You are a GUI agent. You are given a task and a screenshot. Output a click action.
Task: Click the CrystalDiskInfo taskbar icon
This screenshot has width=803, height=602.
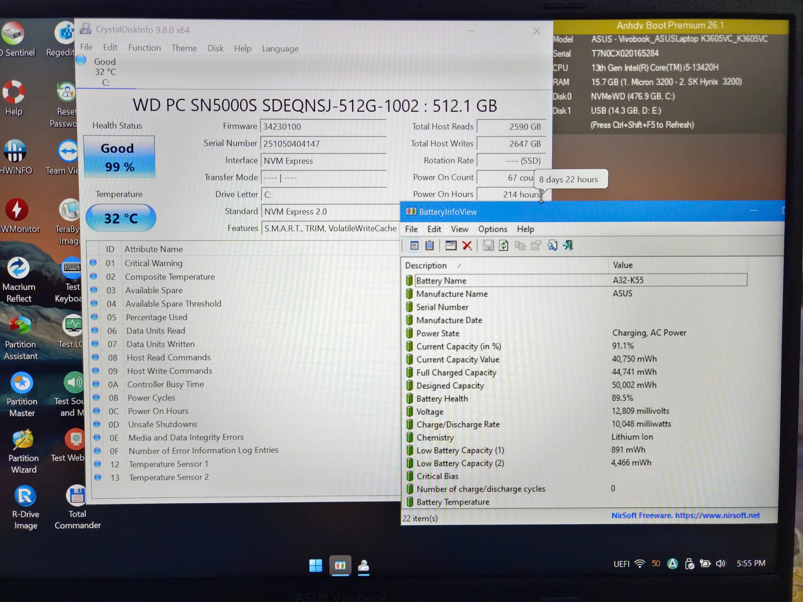pos(363,565)
